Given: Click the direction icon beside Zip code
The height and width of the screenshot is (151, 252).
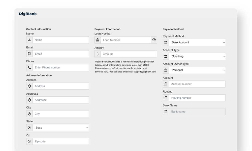Looking at the screenshot, I should click(29, 141).
